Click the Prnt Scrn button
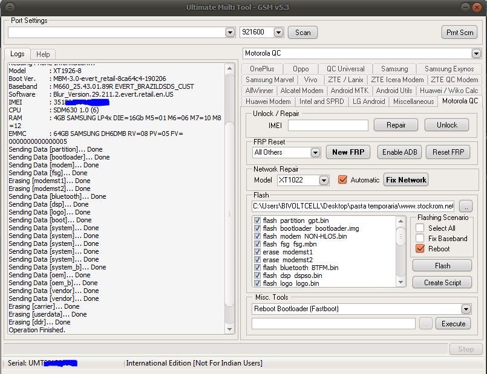This screenshot has width=487, height=374. [459, 33]
